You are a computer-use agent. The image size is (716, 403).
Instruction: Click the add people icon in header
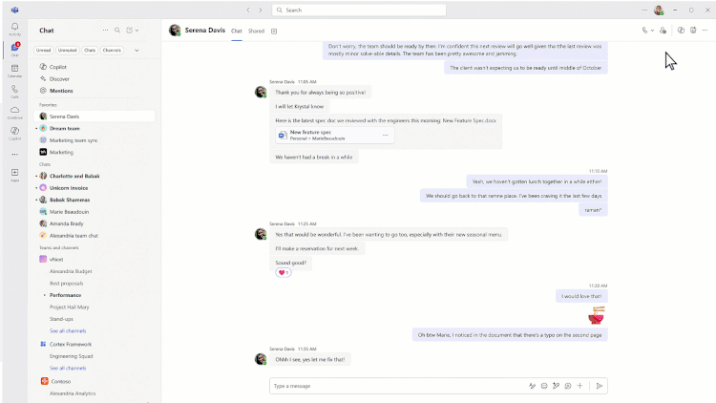[663, 31]
